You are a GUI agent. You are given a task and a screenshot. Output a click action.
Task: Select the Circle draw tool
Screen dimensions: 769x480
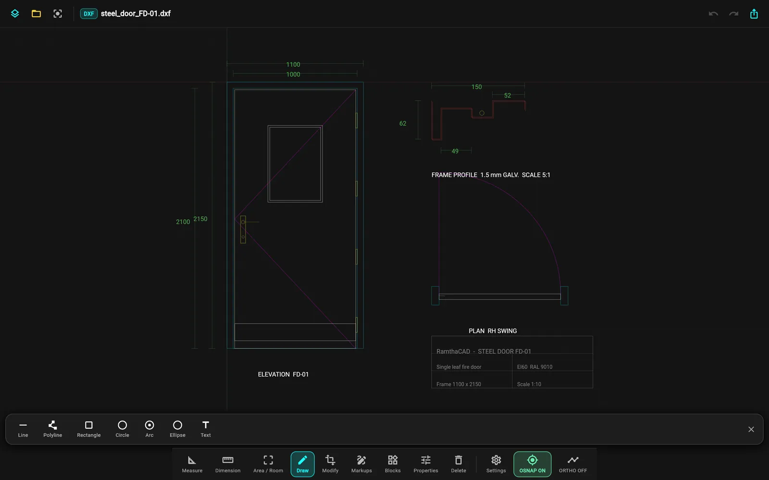(x=122, y=429)
